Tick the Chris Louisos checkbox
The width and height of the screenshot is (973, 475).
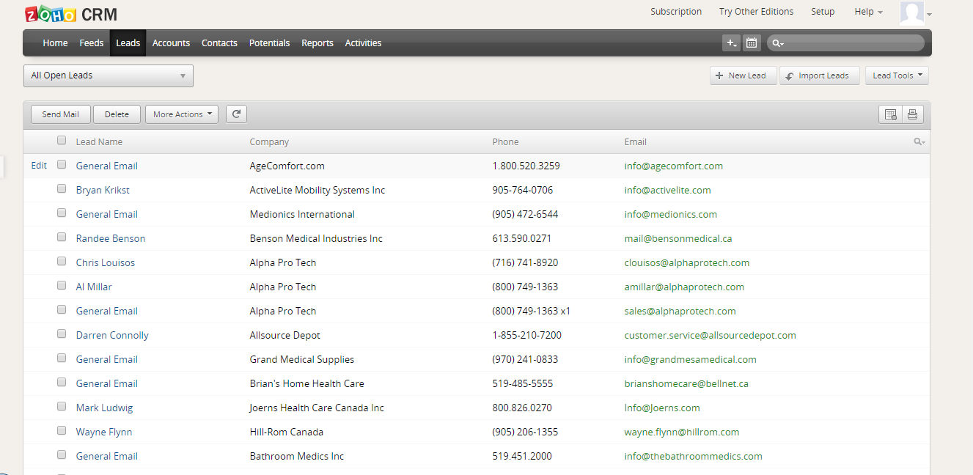coord(62,262)
